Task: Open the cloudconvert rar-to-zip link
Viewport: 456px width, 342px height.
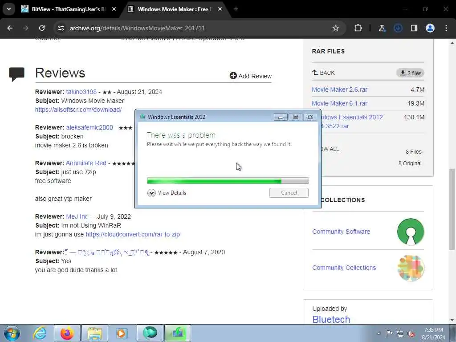Action: [133, 234]
